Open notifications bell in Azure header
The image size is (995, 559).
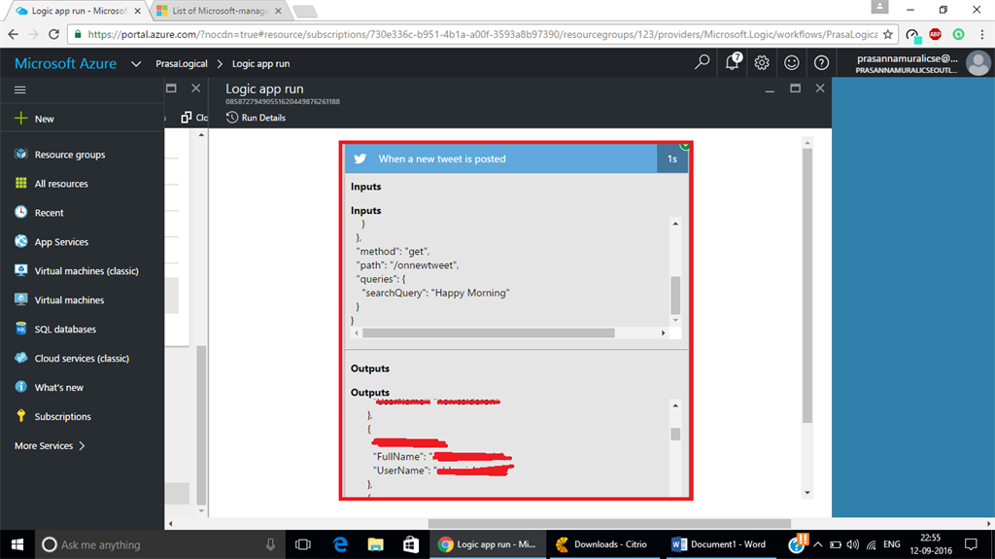click(x=733, y=61)
